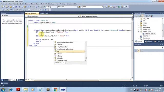The height and width of the screenshot is (92, 164).
Task: Open Google Chrome from the taskbar
Action: coord(55,90)
